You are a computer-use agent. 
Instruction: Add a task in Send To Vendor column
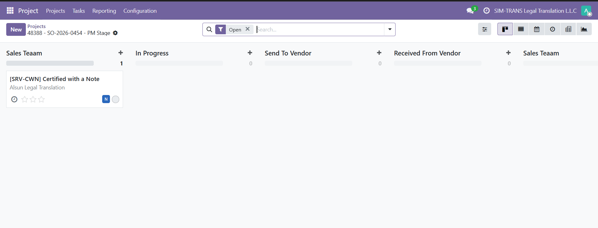coord(379,53)
